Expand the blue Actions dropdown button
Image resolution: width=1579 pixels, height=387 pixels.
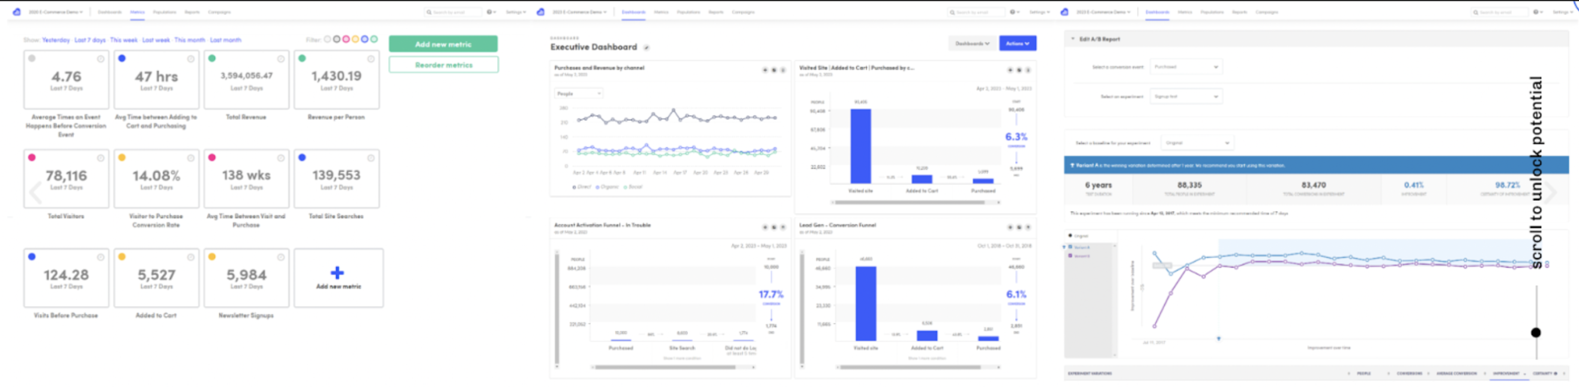pyautogui.click(x=1018, y=43)
